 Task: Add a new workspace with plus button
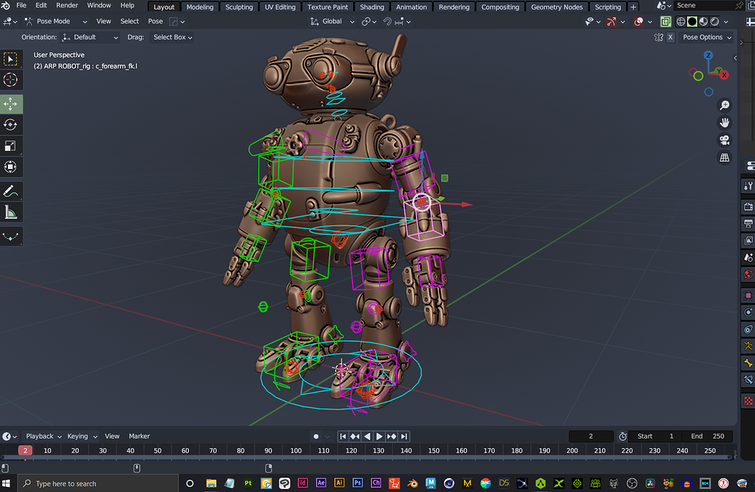[x=633, y=7]
